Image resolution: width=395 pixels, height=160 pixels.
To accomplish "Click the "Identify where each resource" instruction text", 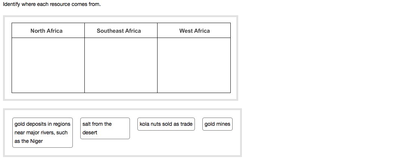I will pyautogui.click(x=52, y=5).
